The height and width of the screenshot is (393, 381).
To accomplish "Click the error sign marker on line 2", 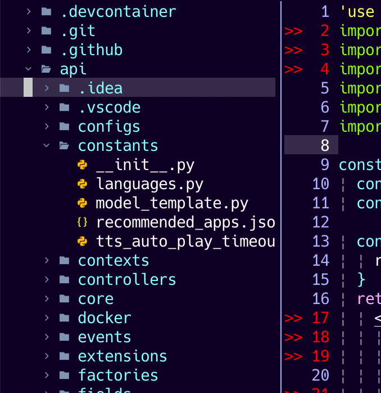I will [293, 31].
